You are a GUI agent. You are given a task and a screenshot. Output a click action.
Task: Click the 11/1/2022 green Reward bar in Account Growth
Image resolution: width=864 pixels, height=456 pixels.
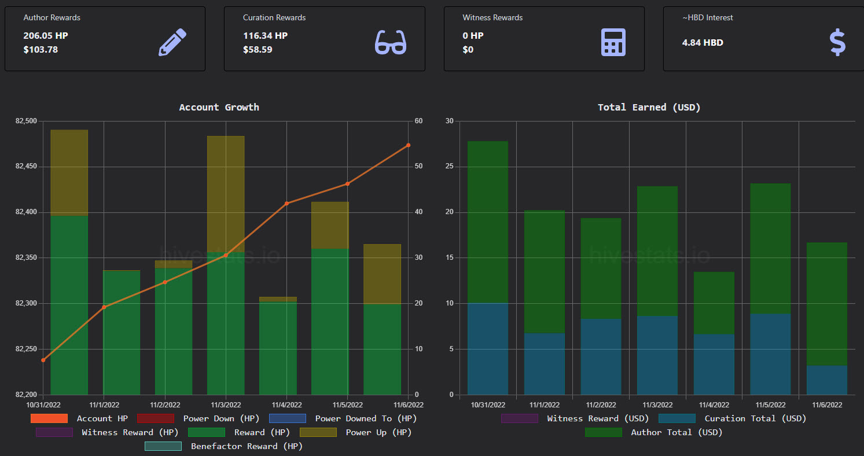[122, 333]
